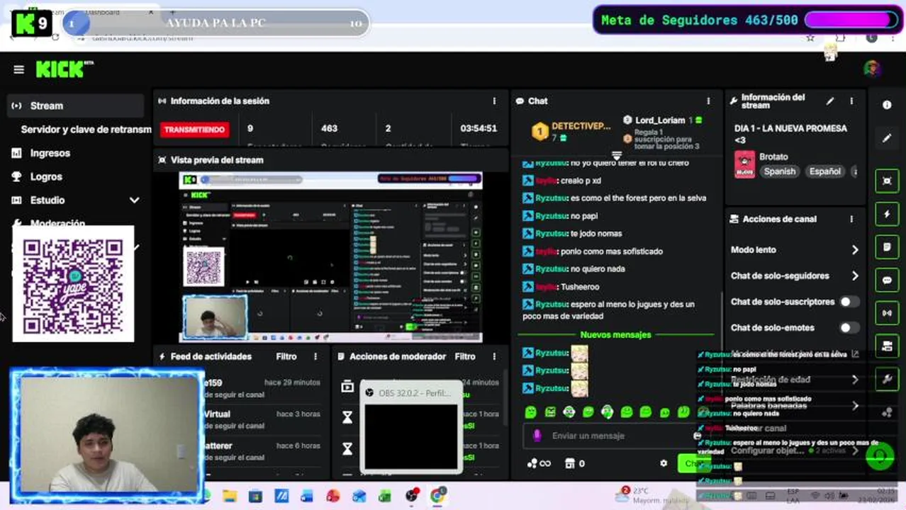906x510 pixels.
Task: Open Servidor y clave de retransmisión
Action: pyautogui.click(x=86, y=130)
